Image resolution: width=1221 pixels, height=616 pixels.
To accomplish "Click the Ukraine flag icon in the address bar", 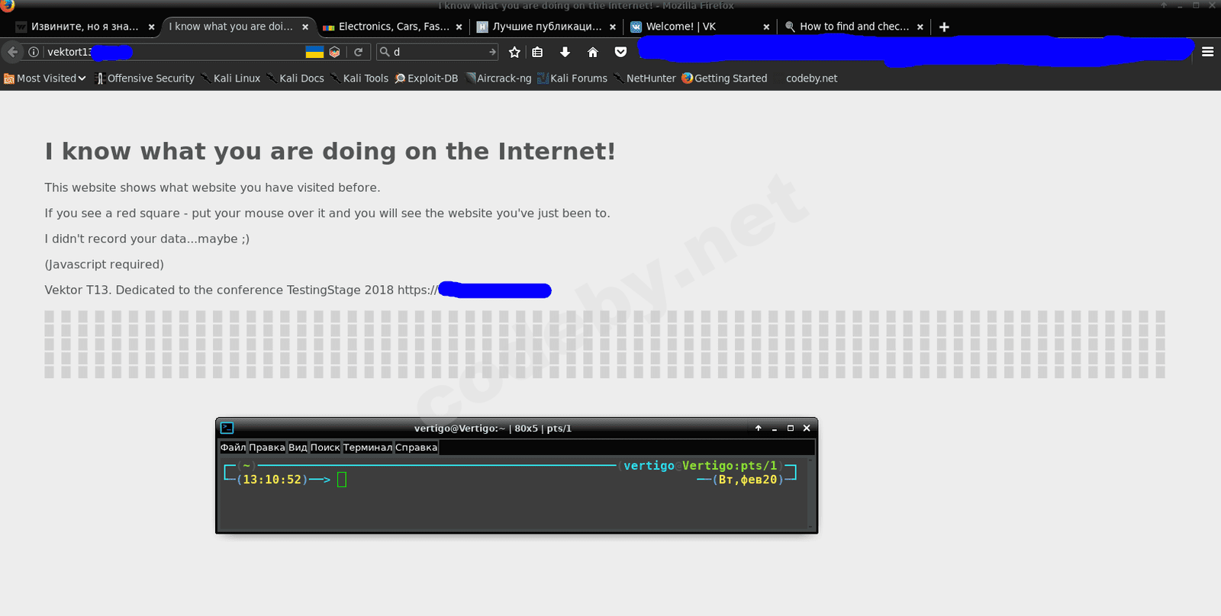I will coord(314,52).
